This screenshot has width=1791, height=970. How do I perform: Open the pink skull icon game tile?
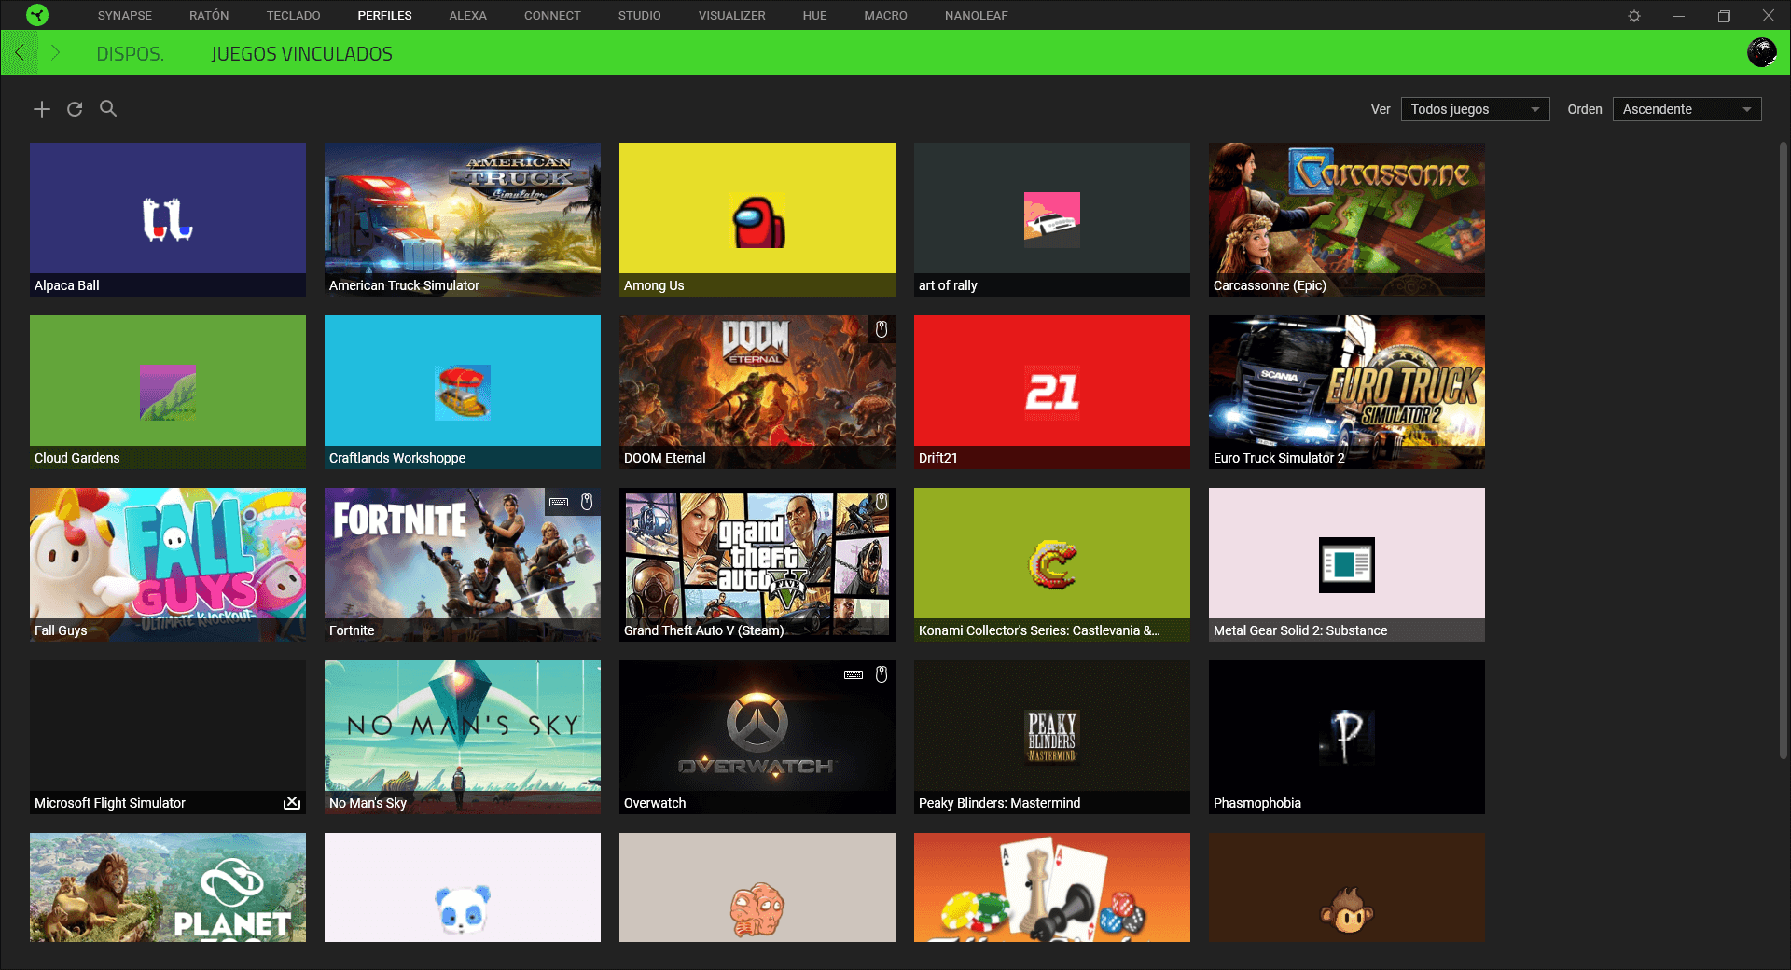[757, 888]
